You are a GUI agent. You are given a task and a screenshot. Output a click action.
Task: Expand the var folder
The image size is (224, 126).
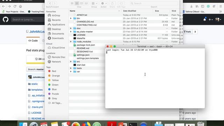click(x=71, y=71)
